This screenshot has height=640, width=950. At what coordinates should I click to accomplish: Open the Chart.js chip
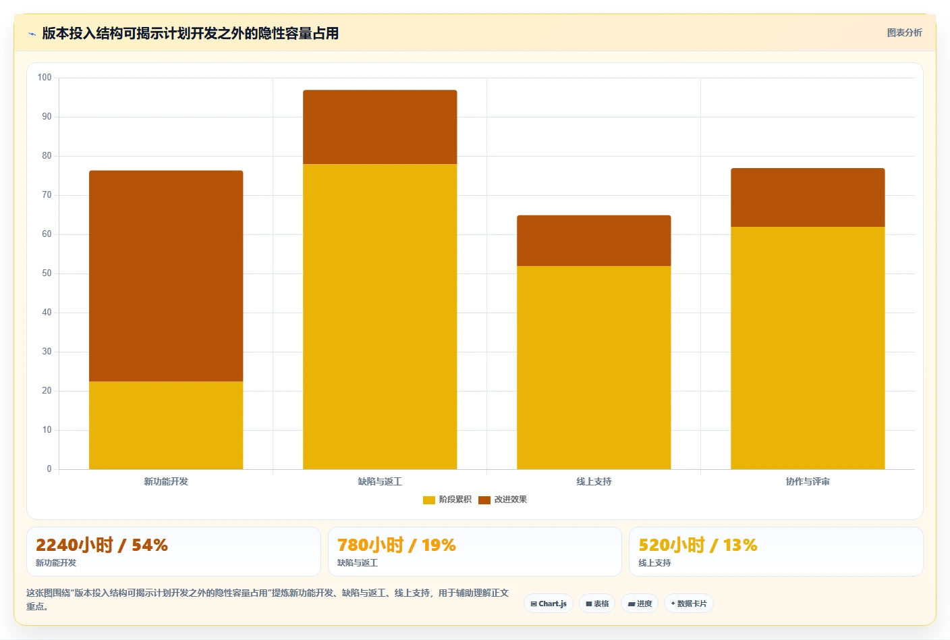tap(549, 604)
